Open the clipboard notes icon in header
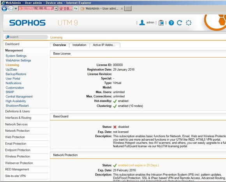226x182 pixels. click(161, 23)
